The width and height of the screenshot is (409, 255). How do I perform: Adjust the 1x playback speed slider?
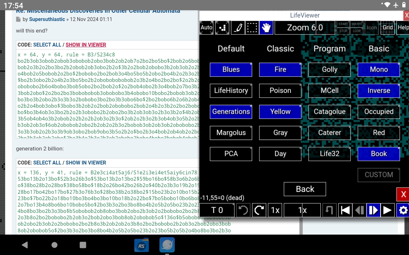point(302,210)
